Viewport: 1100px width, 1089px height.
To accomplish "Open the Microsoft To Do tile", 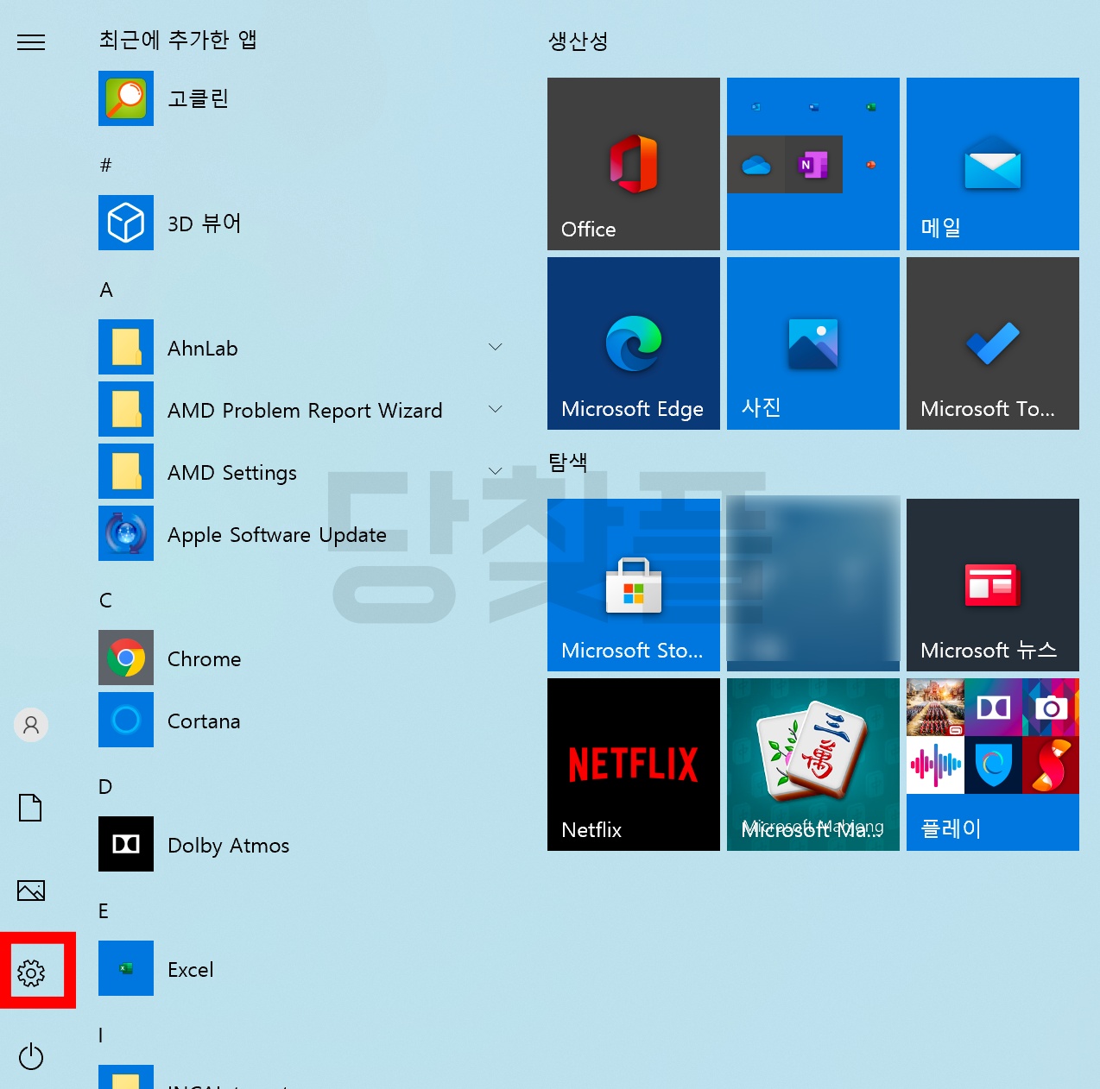I will [993, 343].
